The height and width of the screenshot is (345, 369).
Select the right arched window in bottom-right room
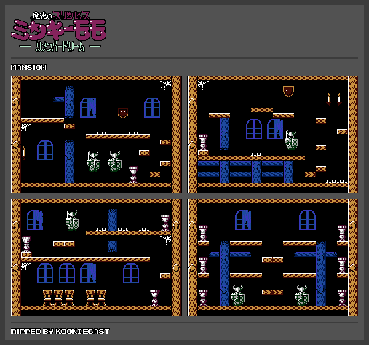(307, 220)
